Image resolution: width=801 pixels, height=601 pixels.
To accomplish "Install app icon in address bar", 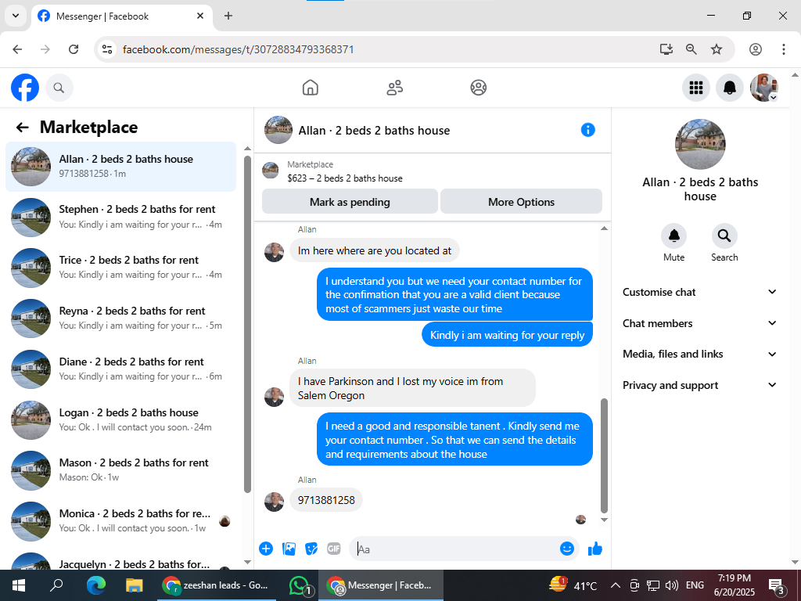I will tap(666, 49).
